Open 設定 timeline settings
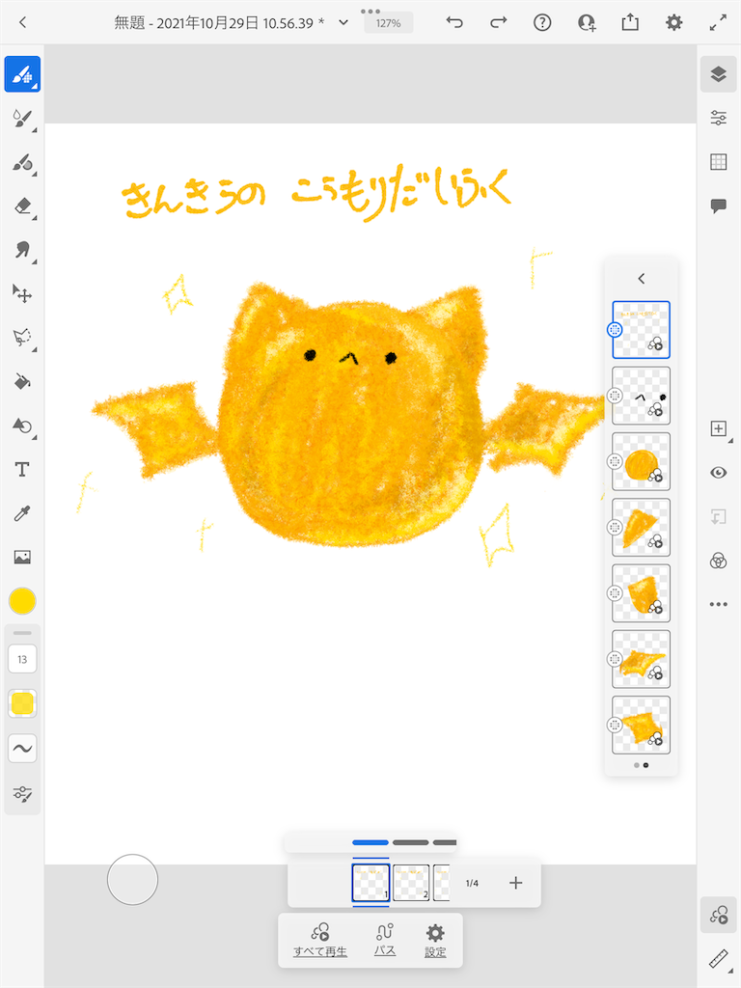 [435, 940]
